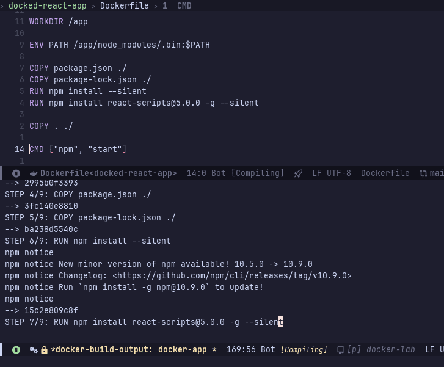
Task: Click the Dockerfile major mode label
Action: coord(385,173)
